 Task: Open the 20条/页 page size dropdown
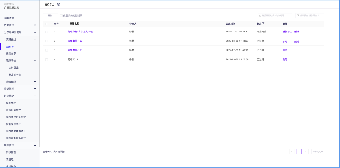[317, 152]
